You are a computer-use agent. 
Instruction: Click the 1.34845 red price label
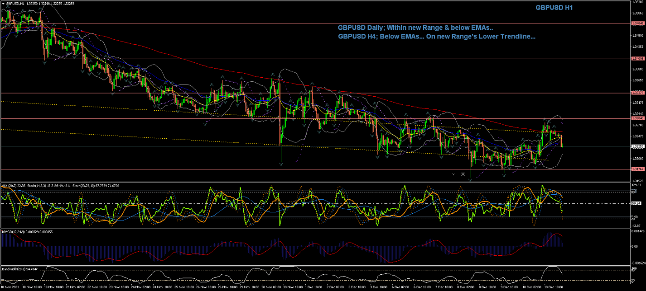[637, 23]
